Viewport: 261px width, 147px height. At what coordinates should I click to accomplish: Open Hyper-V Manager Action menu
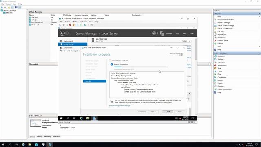[x=8, y=4]
